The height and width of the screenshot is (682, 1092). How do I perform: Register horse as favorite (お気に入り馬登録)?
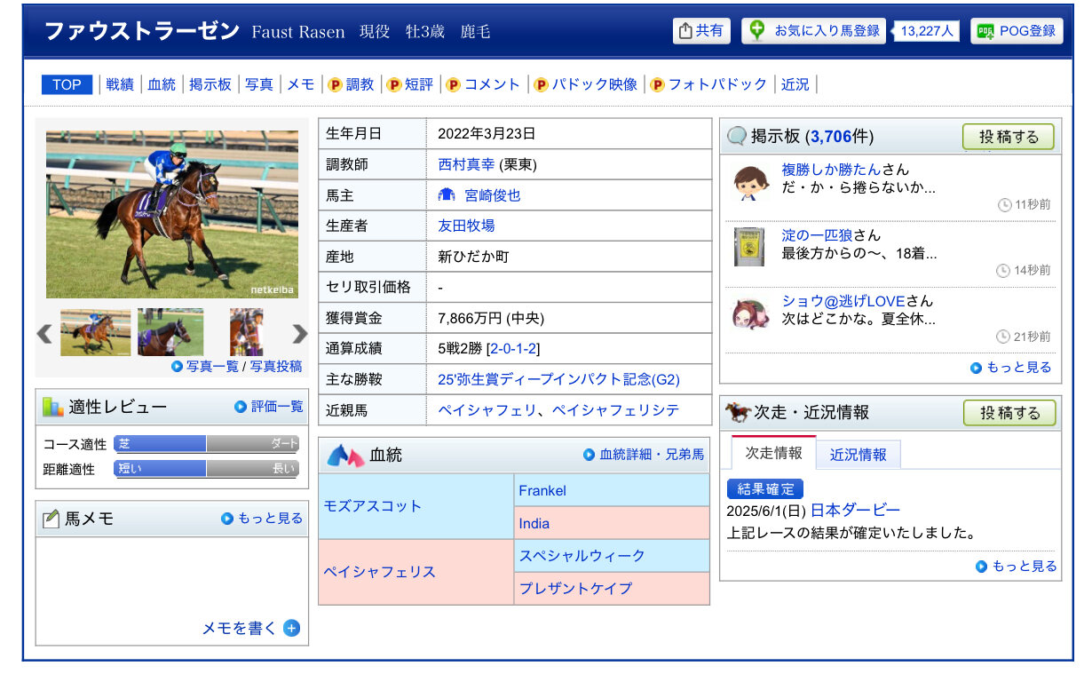[814, 31]
